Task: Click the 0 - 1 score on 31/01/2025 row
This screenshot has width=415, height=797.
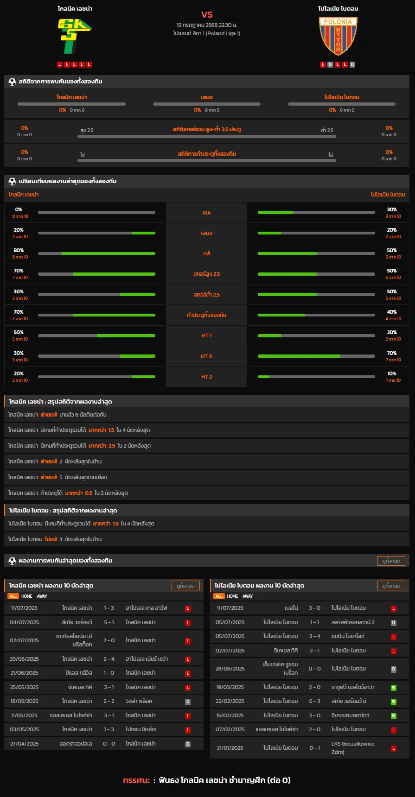Action: (x=315, y=748)
